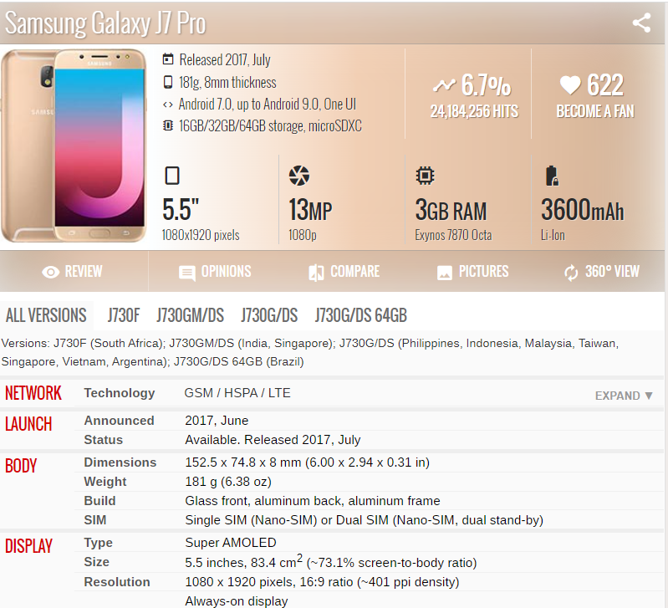
Task: Click the NETWORK section heading
Action: click(x=33, y=393)
